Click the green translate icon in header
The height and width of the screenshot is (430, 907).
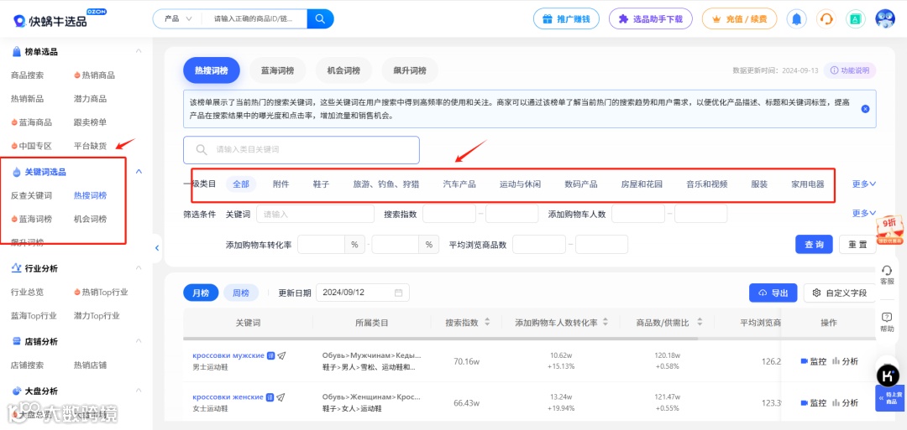tap(856, 18)
